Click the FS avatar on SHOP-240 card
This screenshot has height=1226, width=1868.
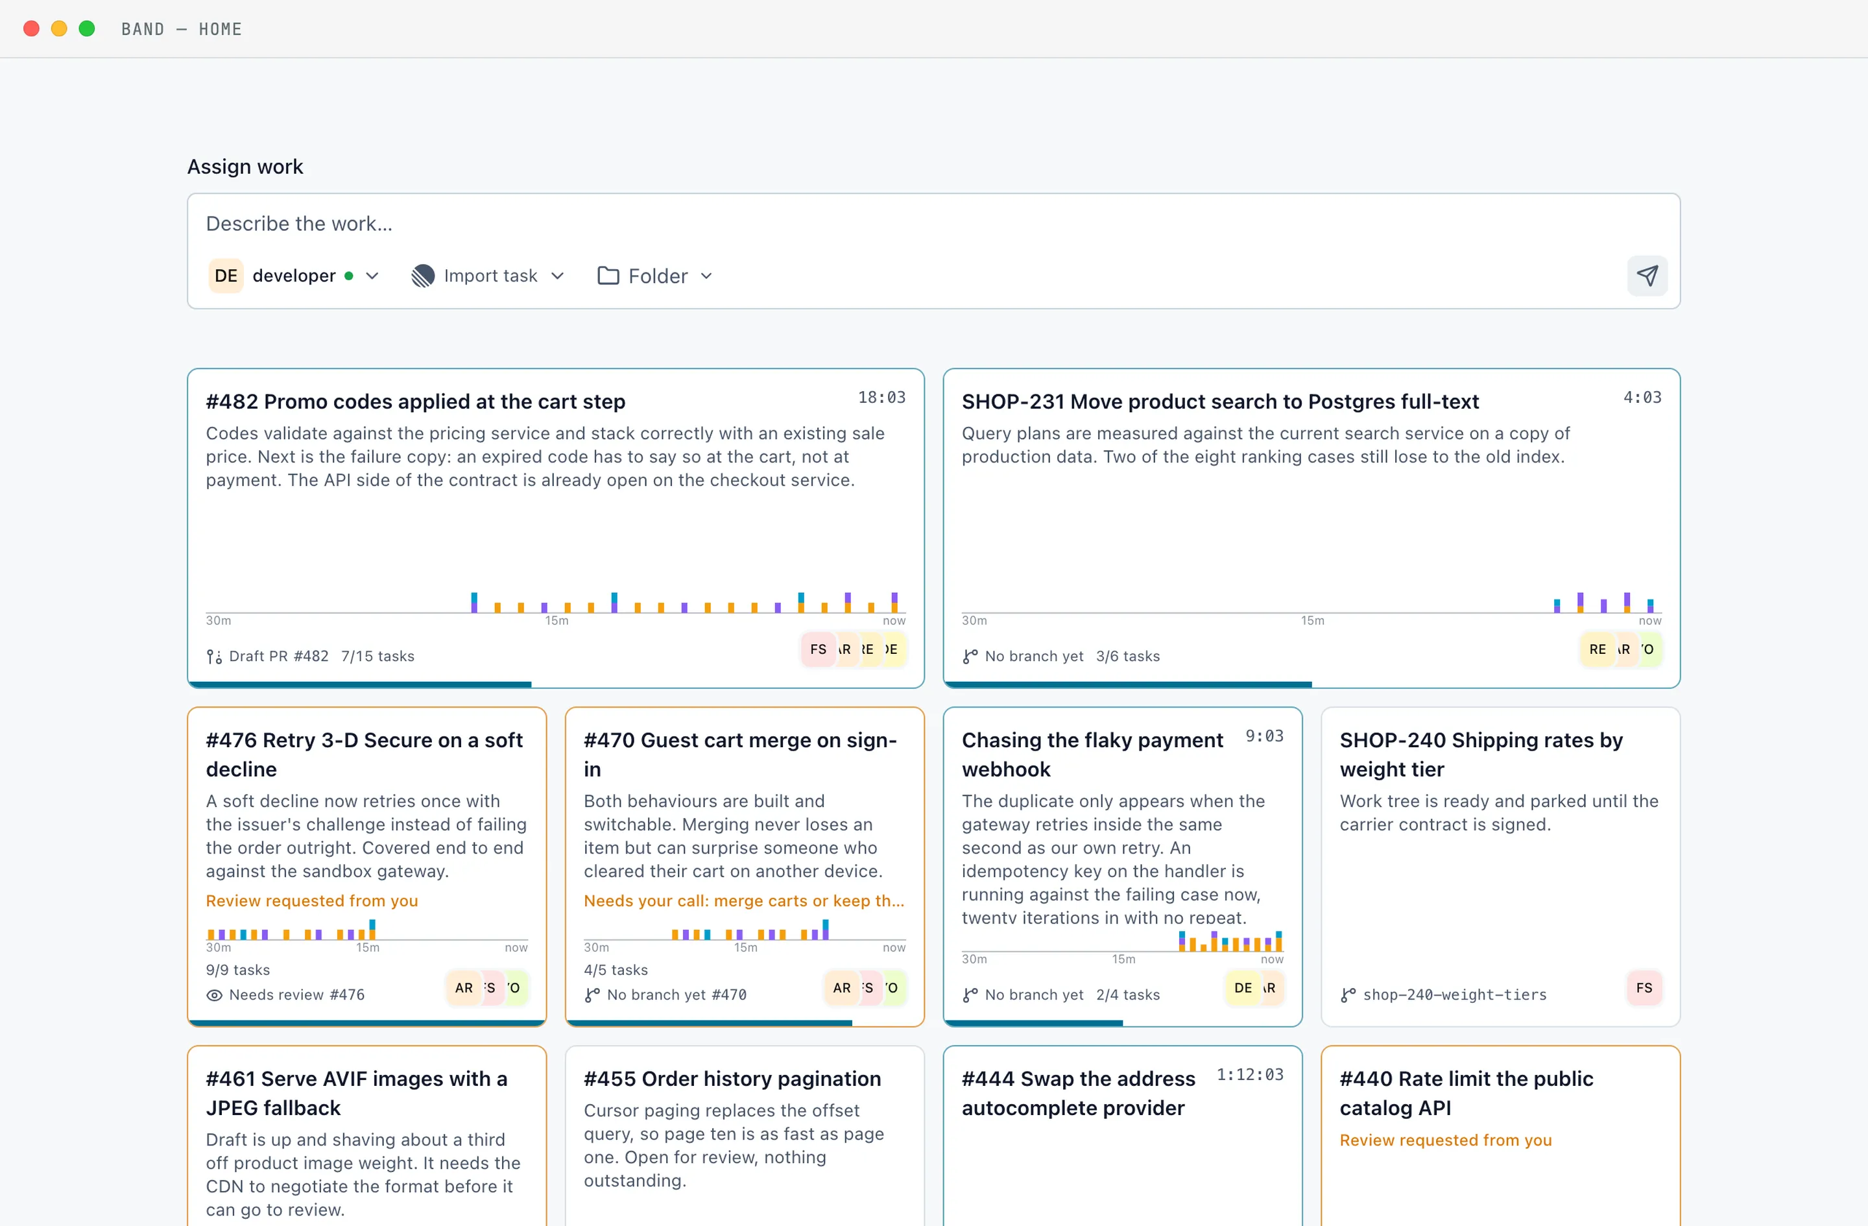tap(1644, 987)
